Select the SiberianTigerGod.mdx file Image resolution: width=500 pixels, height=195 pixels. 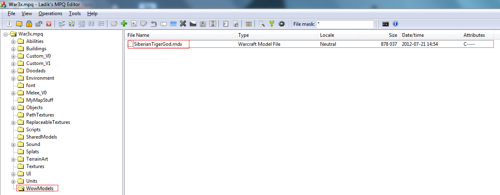point(158,44)
